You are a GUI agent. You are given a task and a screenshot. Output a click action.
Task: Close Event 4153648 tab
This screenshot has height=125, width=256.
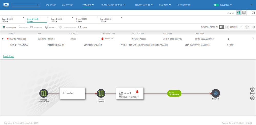(x=48, y=18)
